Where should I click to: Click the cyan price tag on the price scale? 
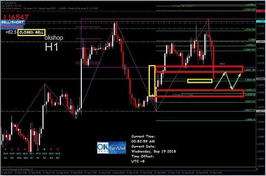coord(260,22)
